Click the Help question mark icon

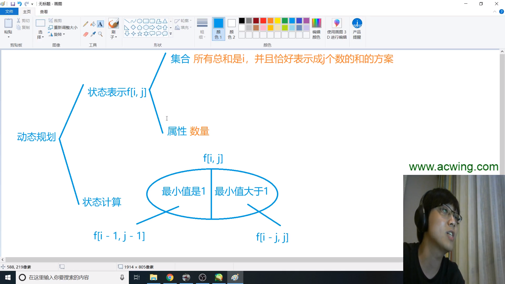[502, 12]
